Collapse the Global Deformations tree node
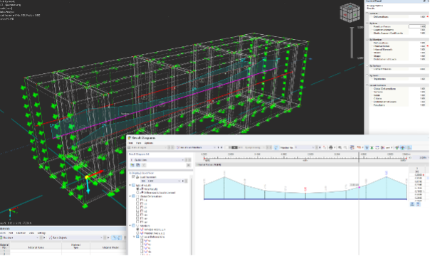This screenshot has height=256, width=430. 130,196
